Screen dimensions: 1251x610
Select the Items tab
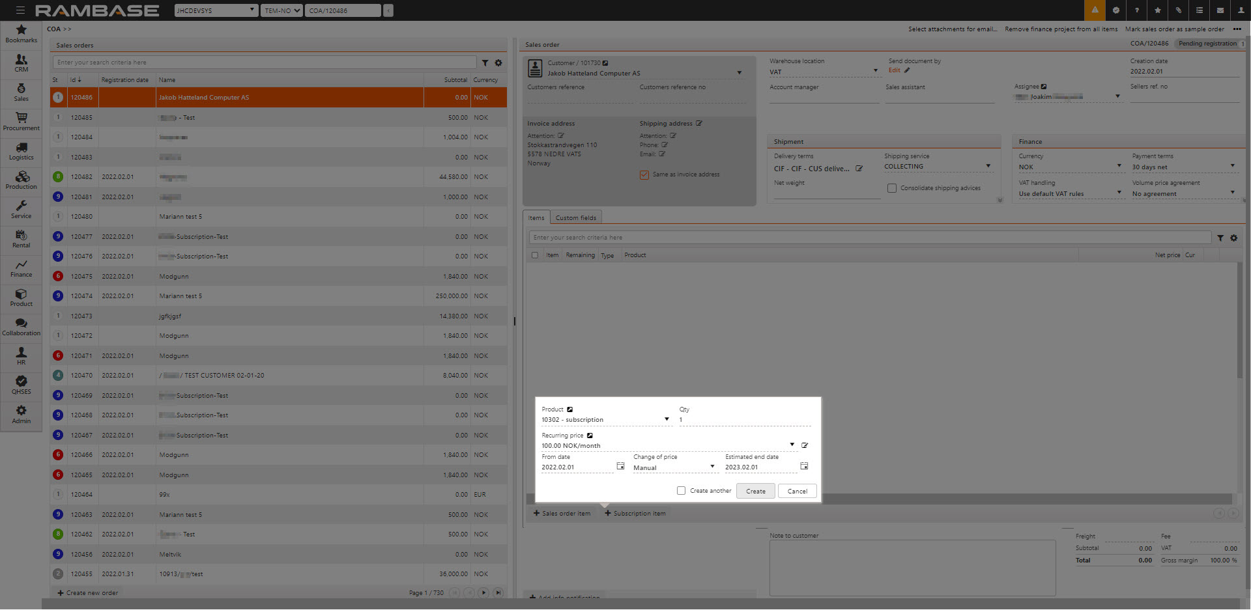(x=536, y=218)
